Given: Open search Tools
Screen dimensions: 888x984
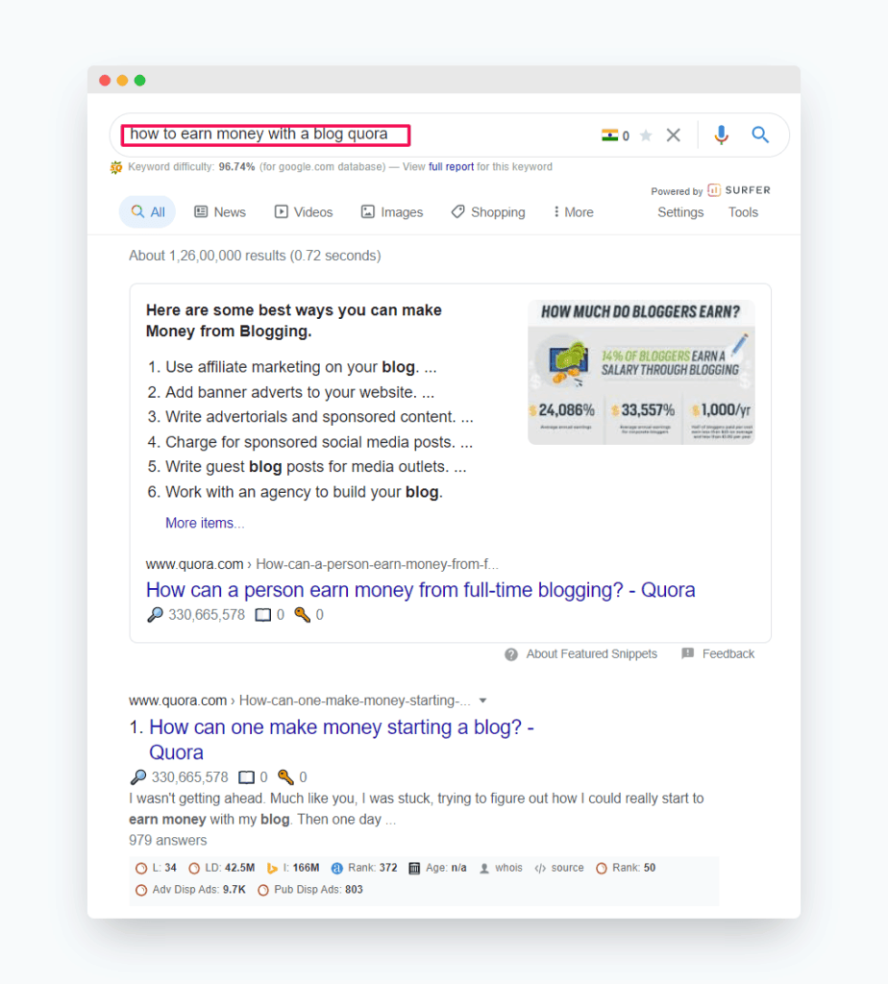Looking at the screenshot, I should (743, 212).
